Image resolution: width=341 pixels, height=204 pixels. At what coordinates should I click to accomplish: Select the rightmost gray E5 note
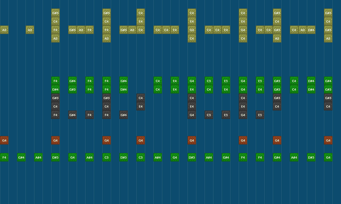coord(260,115)
